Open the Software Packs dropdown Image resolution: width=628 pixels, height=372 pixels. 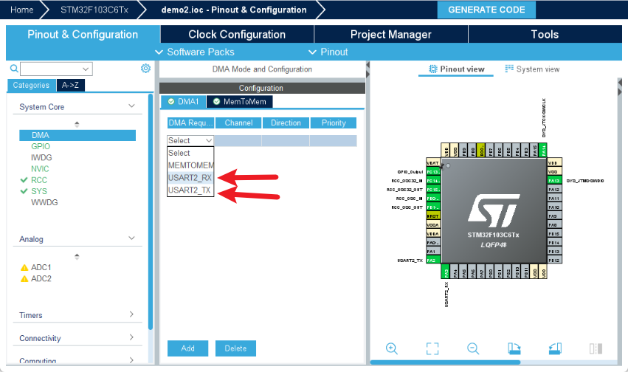click(x=195, y=52)
